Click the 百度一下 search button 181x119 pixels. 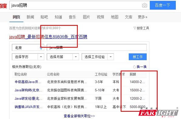tap(163, 5)
